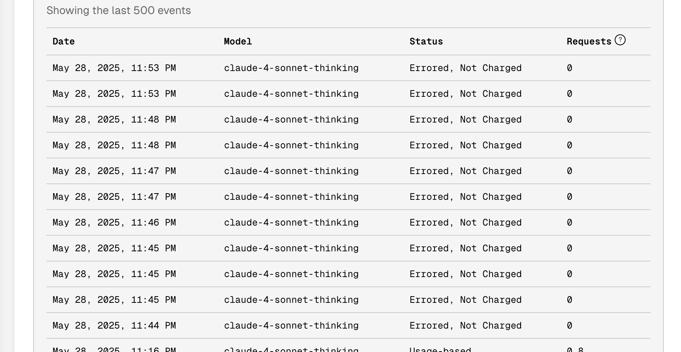
Task: Select the 0.8 requests value
Action: click(575, 349)
